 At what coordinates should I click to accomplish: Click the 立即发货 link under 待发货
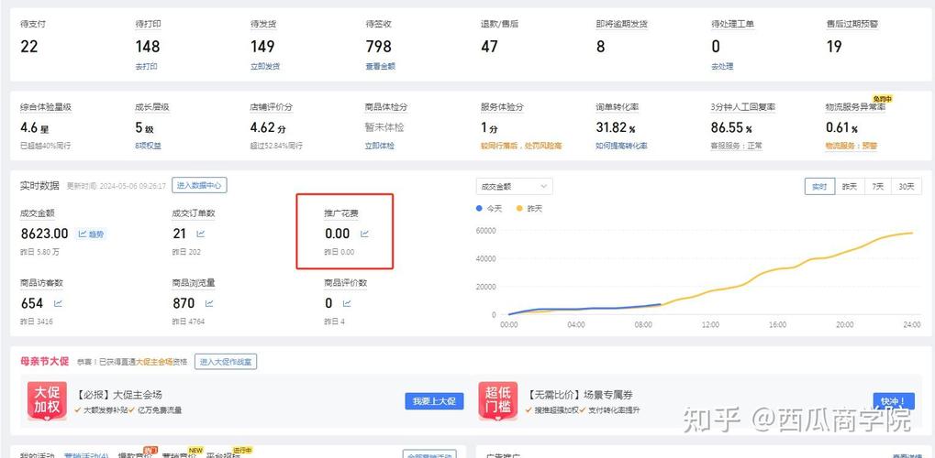(x=265, y=67)
